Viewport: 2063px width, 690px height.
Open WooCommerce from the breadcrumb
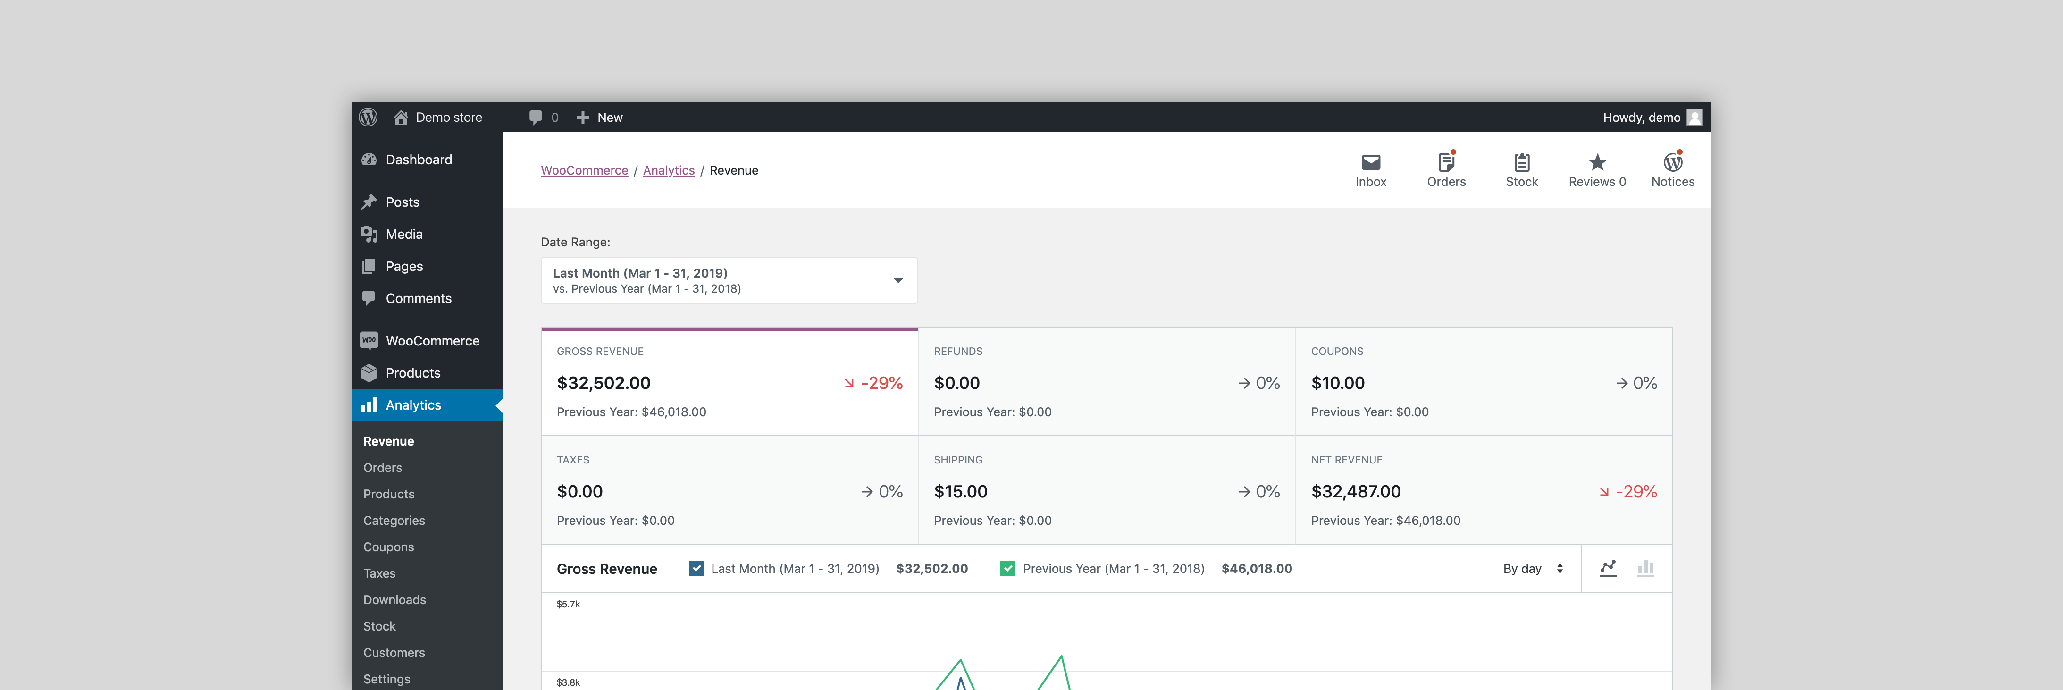[585, 170]
